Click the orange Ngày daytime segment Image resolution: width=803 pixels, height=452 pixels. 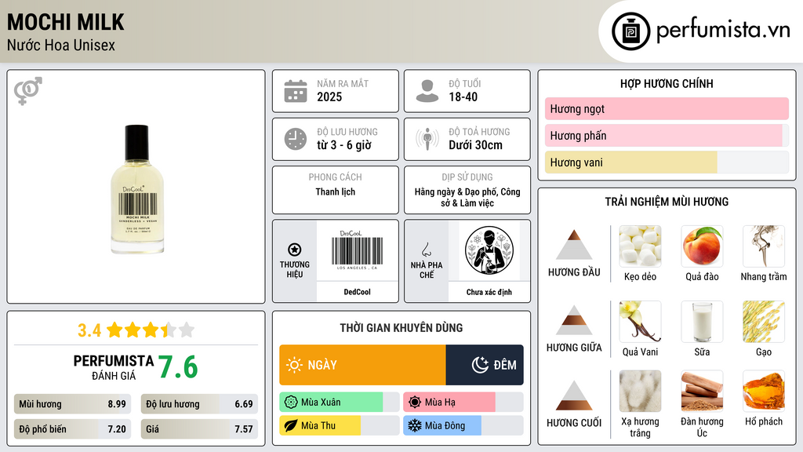[x=362, y=365]
